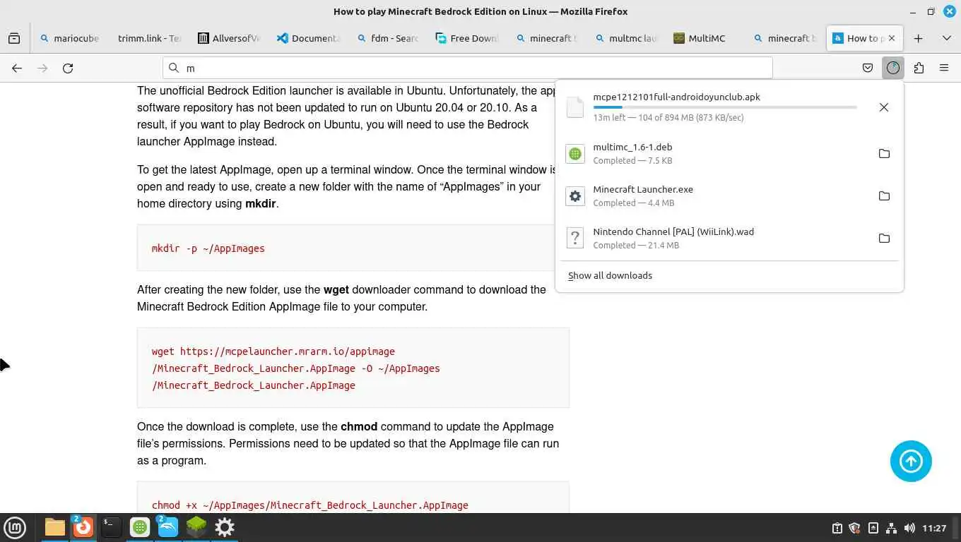Open the downloads toolbar button
The width and height of the screenshot is (961, 542).
(x=893, y=68)
